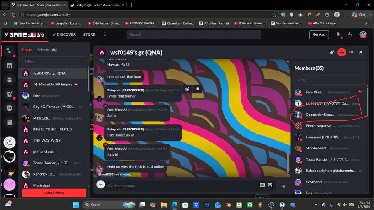The height and width of the screenshot is (210, 374).
Task: Open INVITE YOUR FRIENDS chat
Action: (x=53, y=129)
